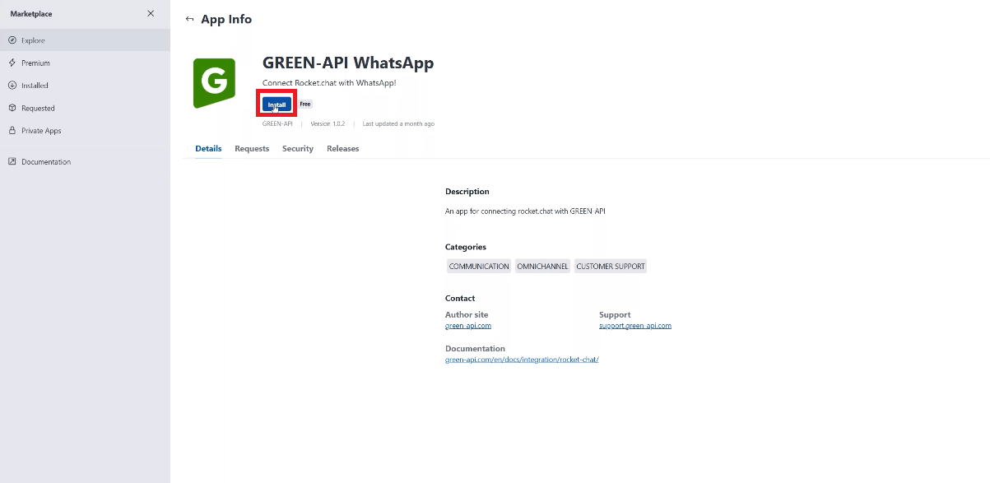Image resolution: width=990 pixels, height=483 pixels.
Task: Go back using the App Info back arrow
Action: pos(189,18)
